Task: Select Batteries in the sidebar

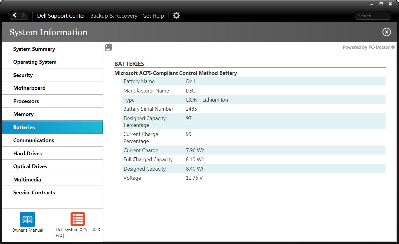Action: (x=53, y=127)
